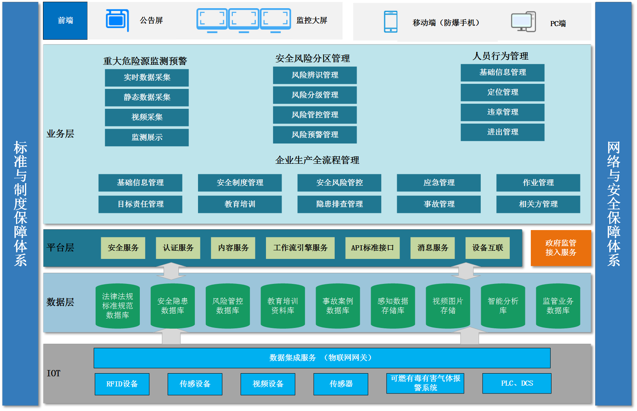
Task: Click the API标准接口 service box
Action: coord(372,248)
